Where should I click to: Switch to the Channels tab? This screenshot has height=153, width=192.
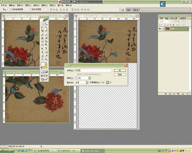(167, 18)
